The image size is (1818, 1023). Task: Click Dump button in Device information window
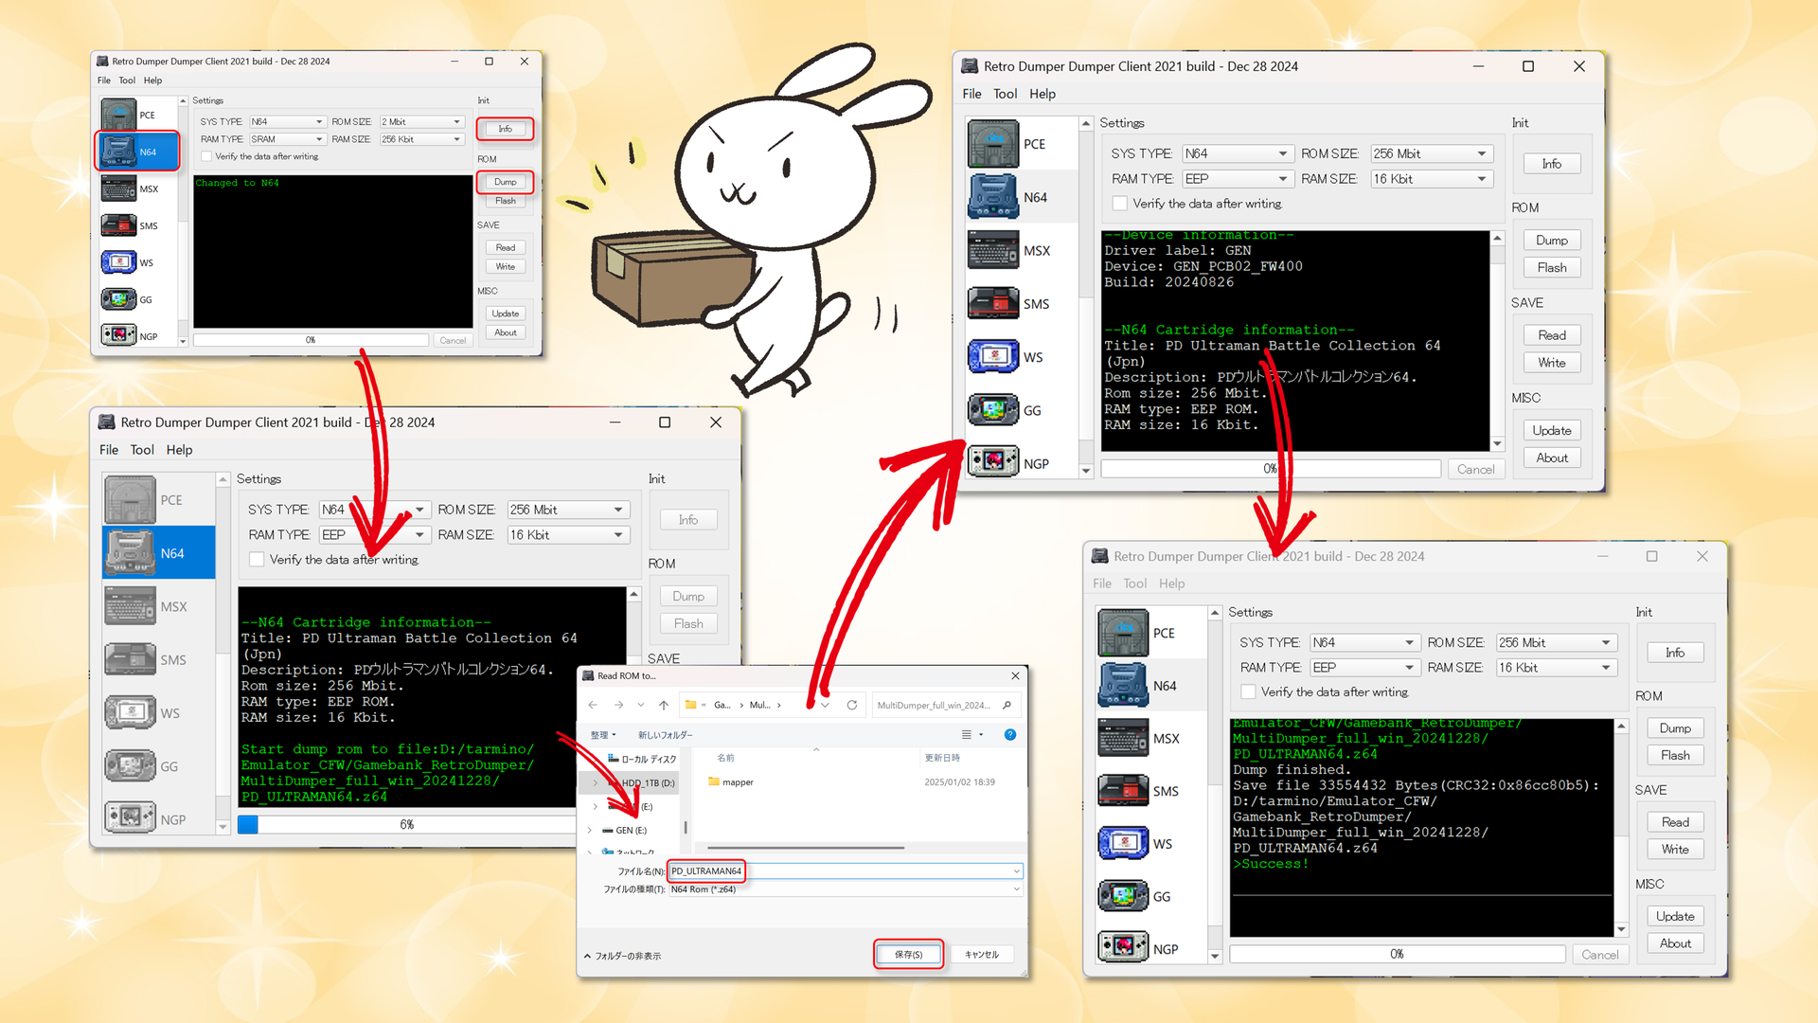coord(1552,241)
